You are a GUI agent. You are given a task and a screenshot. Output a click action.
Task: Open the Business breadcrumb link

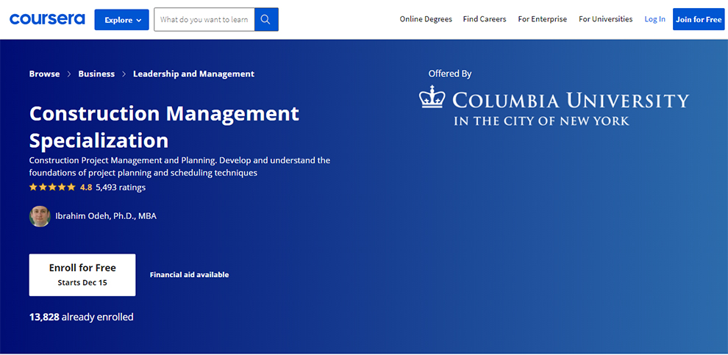click(96, 73)
